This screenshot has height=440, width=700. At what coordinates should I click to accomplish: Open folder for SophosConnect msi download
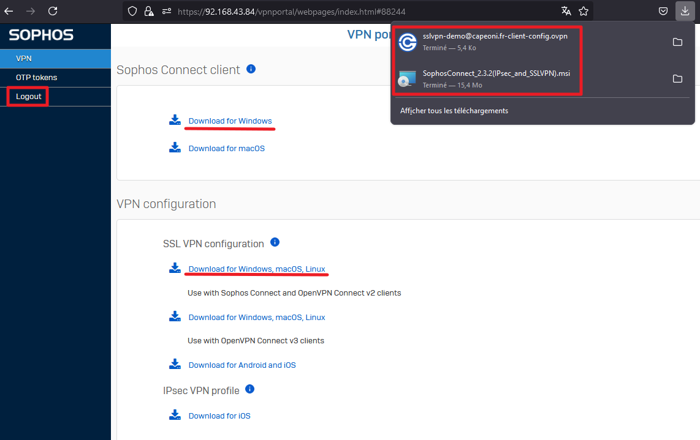pos(678,79)
